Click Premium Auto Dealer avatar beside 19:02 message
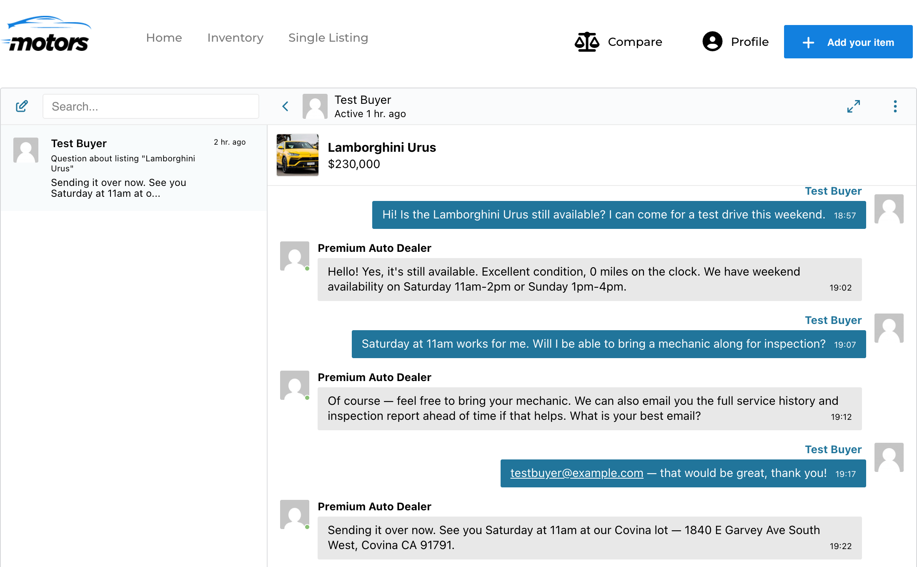Screen dimensions: 917x567 (295, 256)
